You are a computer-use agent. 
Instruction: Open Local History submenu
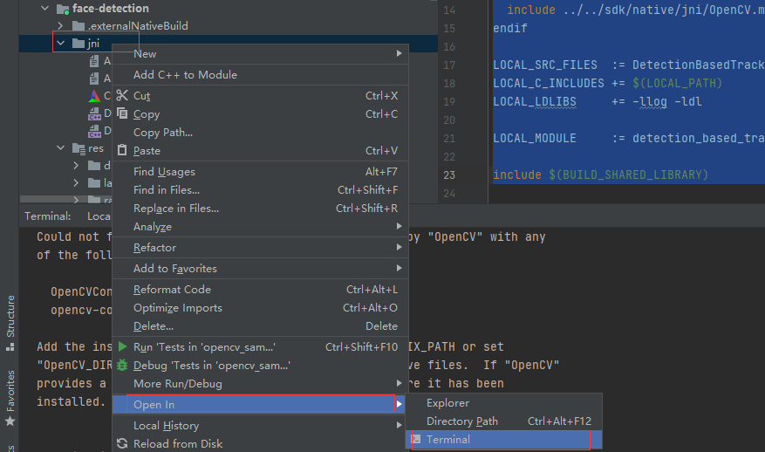pyautogui.click(x=166, y=426)
